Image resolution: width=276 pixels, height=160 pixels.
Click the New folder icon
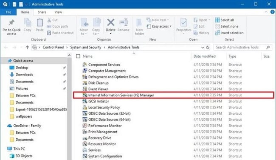point(139,23)
